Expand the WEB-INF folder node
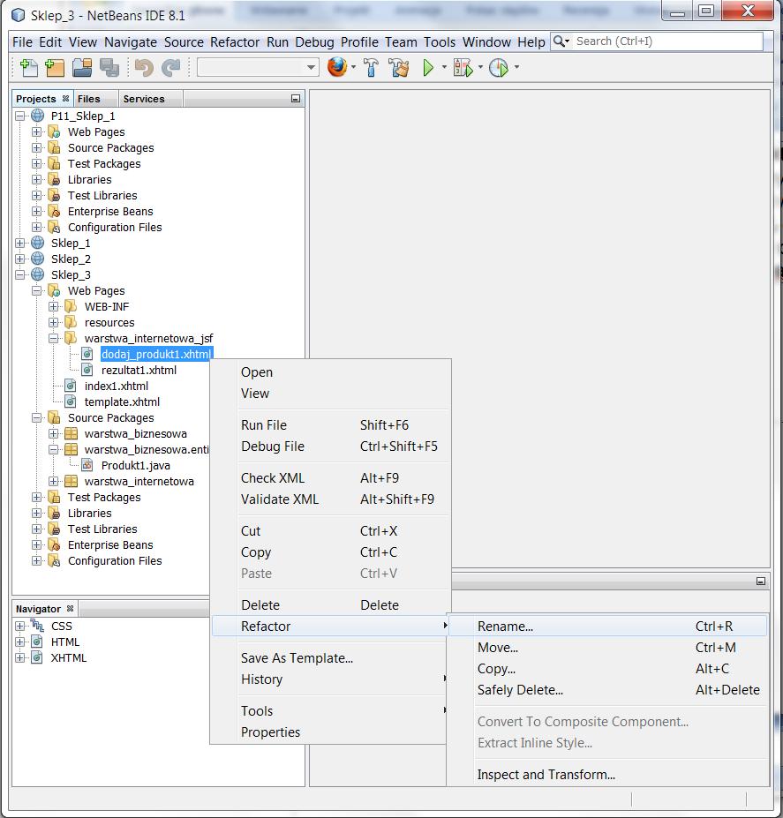The image size is (783, 818). point(53,307)
